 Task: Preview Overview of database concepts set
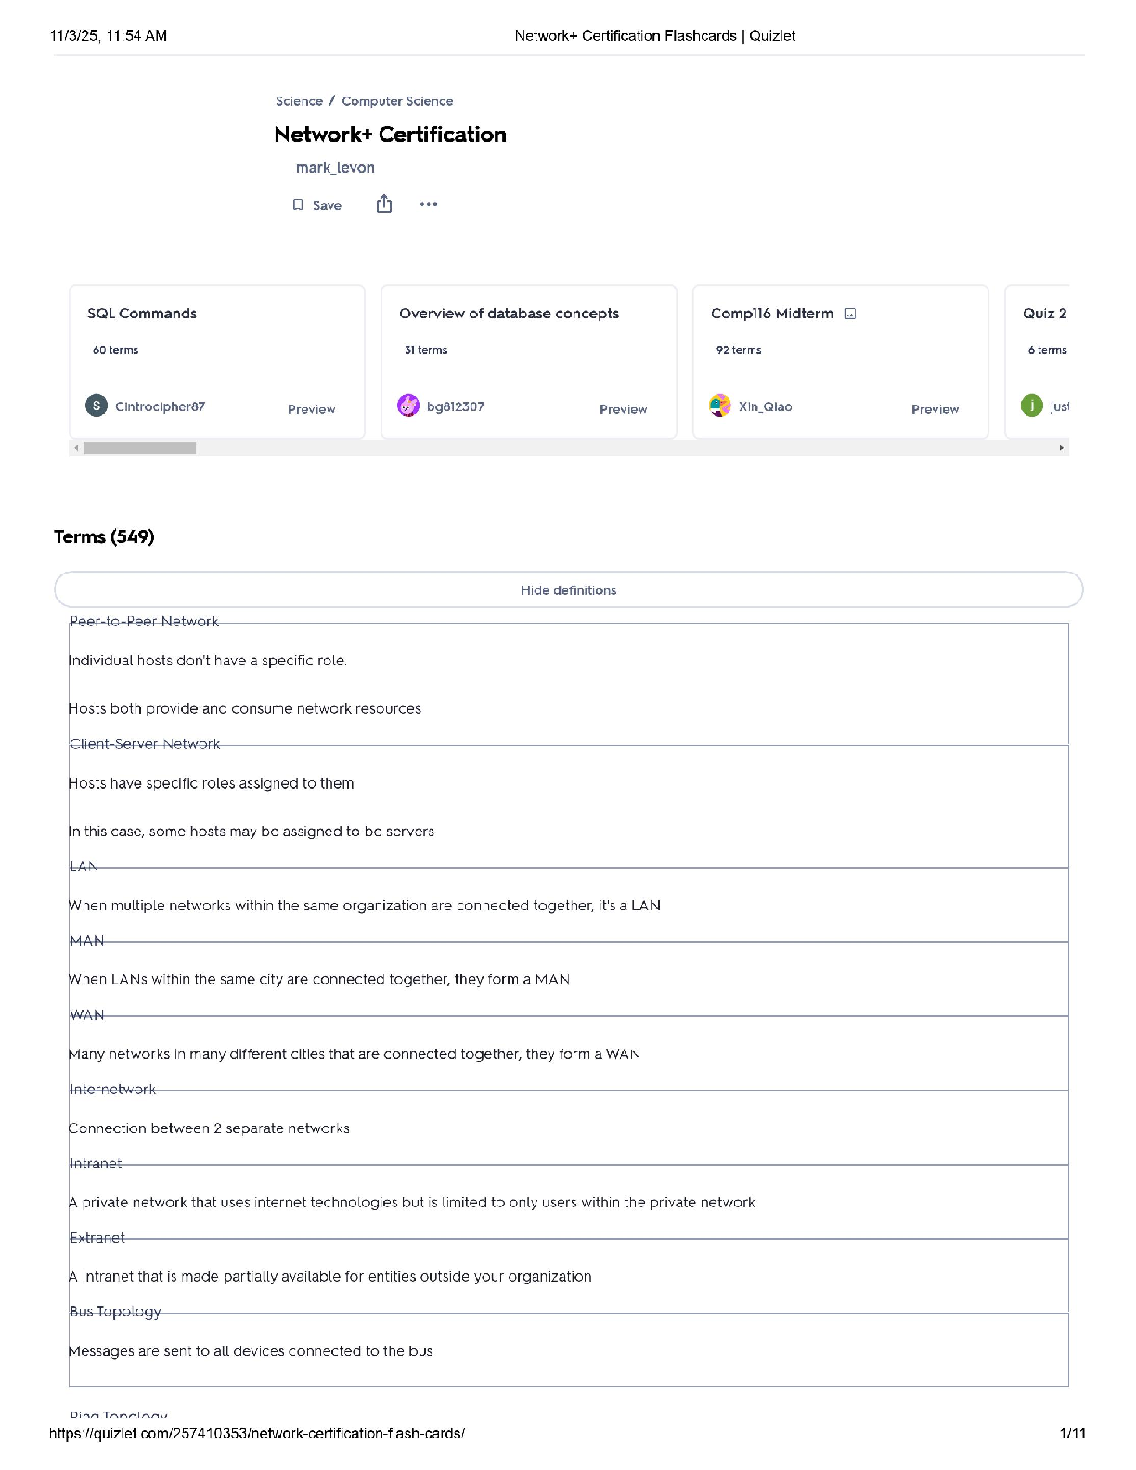tap(623, 409)
